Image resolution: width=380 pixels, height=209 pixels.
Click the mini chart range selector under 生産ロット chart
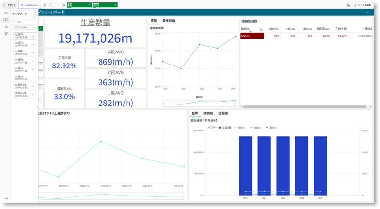(x=111, y=196)
